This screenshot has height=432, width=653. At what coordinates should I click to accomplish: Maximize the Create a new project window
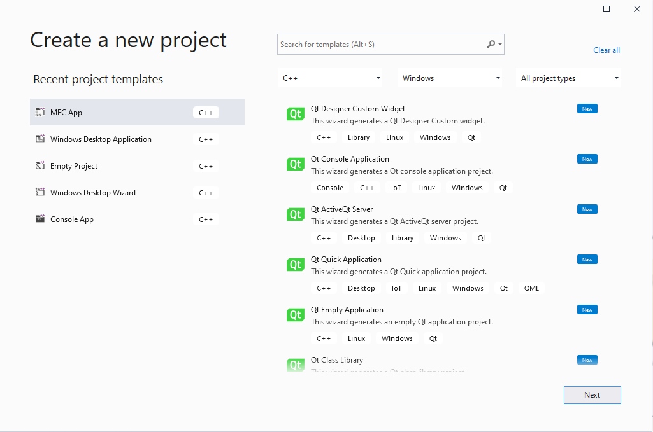tap(606, 9)
